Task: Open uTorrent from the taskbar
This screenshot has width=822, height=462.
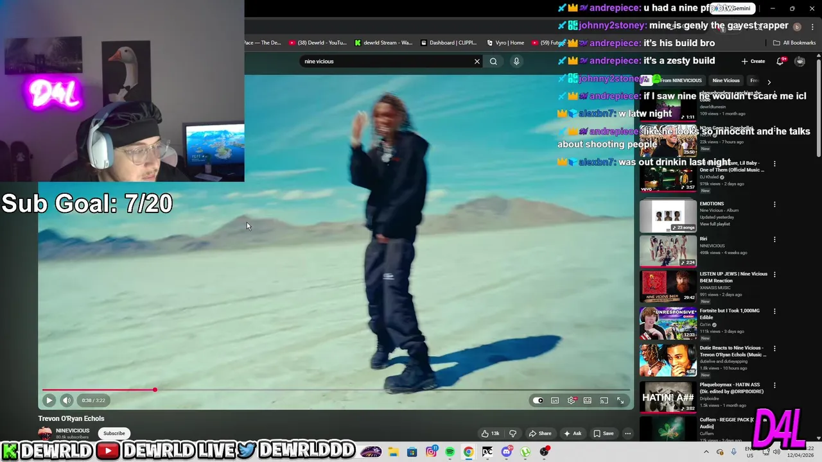Action: [525, 452]
